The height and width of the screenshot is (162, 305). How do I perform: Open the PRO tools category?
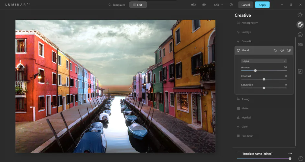pos(300,45)
